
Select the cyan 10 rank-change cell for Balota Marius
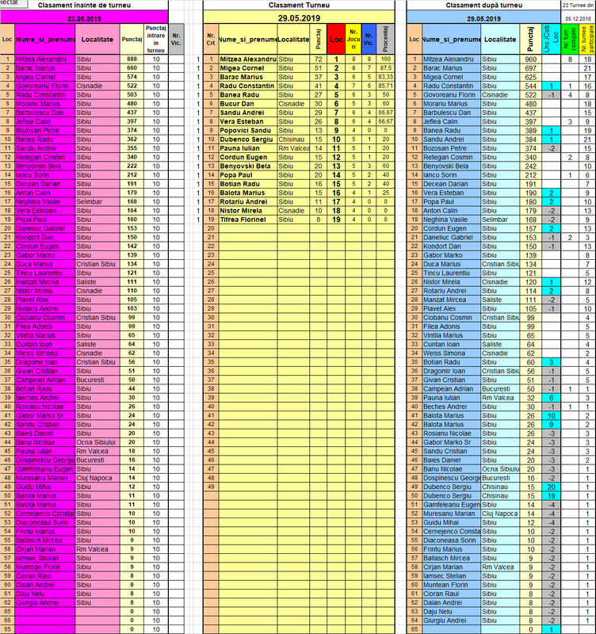551,415
